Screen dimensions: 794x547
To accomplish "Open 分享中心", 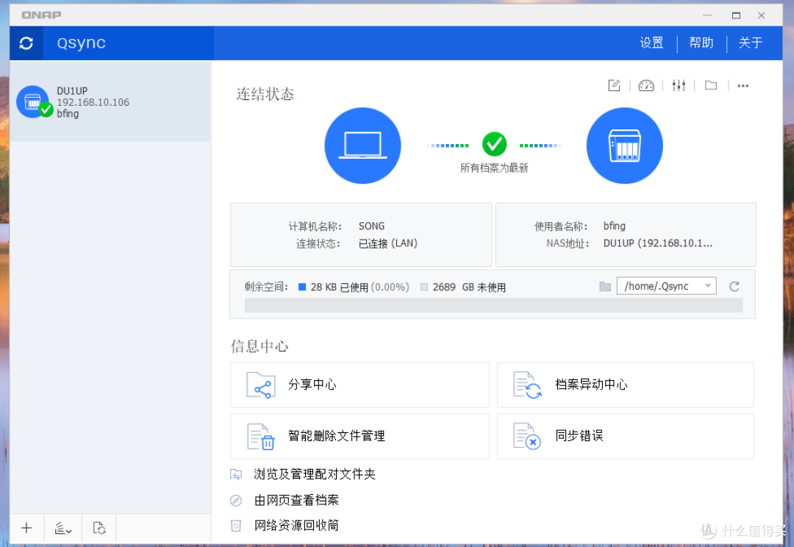I will click(360, 385).
